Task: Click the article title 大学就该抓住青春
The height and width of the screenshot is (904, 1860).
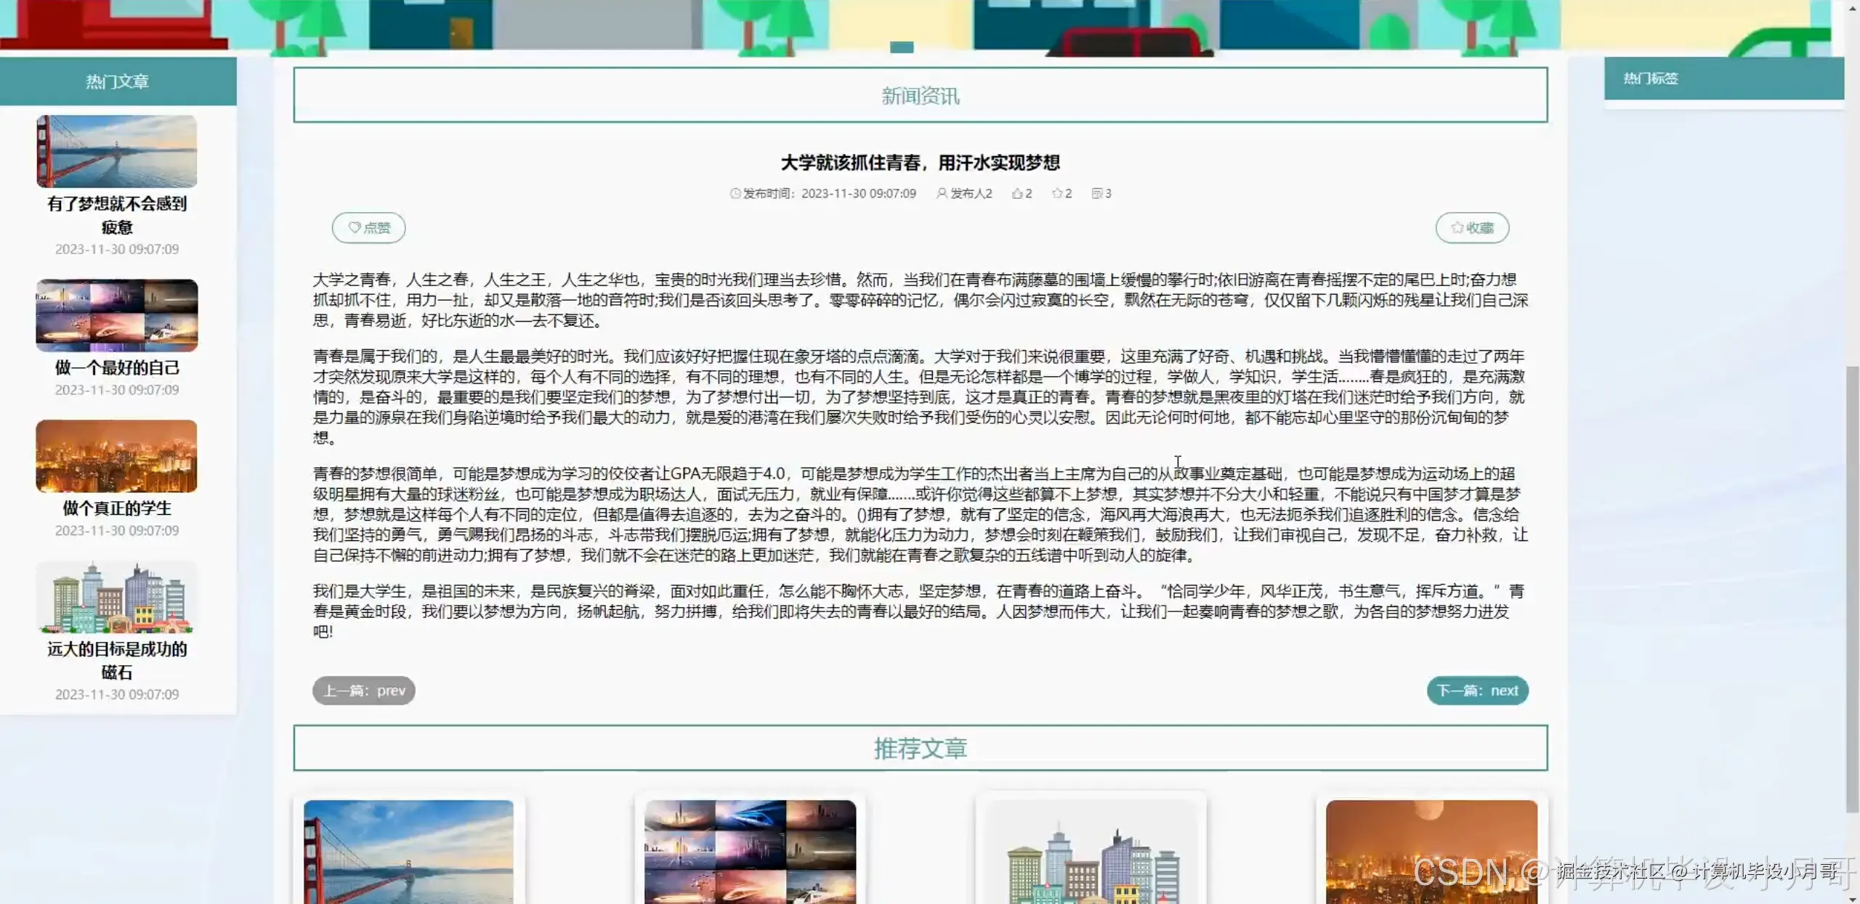Action: tap(923, 163)
